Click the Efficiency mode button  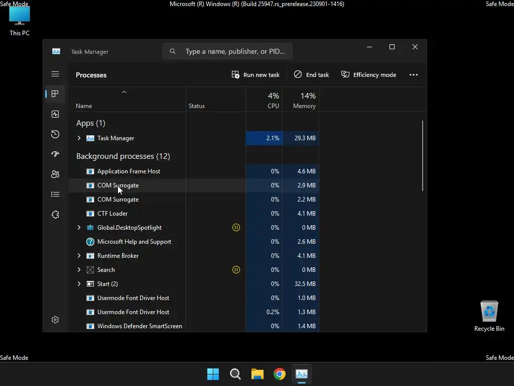[x=369, y=75]
